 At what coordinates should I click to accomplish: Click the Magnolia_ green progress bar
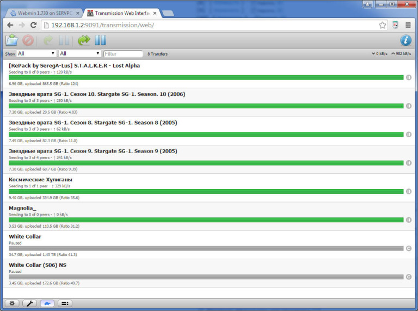[x=206, y=220]
